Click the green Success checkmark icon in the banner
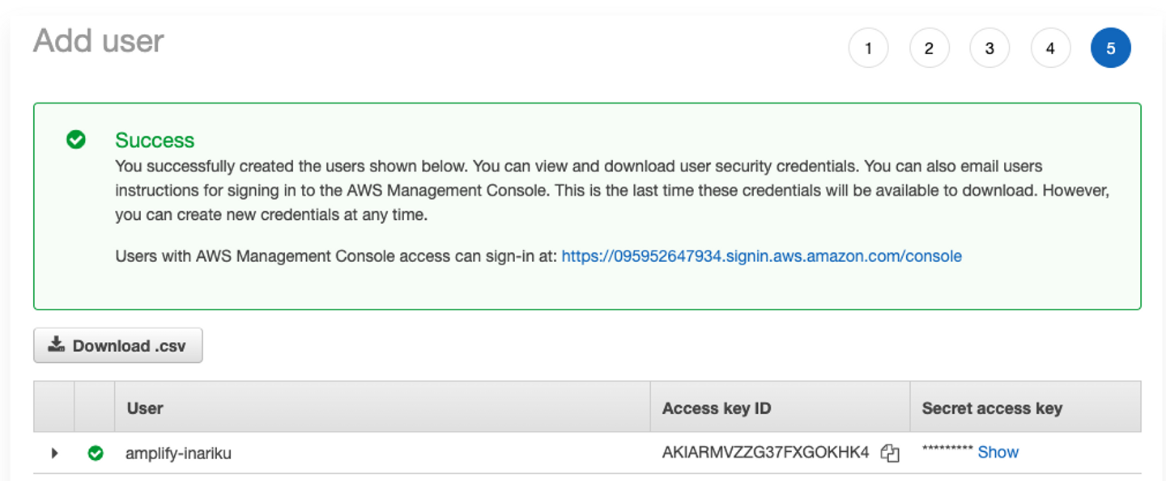The image size is (1166, 481). (76, 140)
